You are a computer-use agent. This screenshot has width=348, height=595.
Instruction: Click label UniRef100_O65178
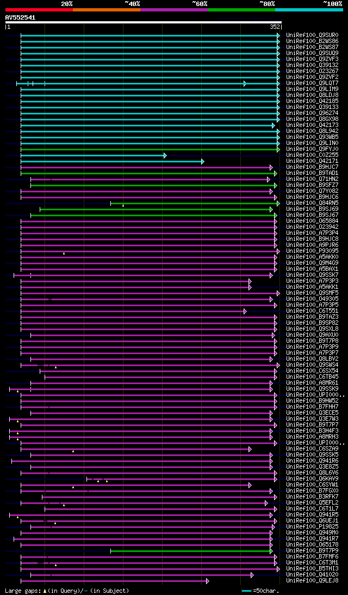[313, 544]
